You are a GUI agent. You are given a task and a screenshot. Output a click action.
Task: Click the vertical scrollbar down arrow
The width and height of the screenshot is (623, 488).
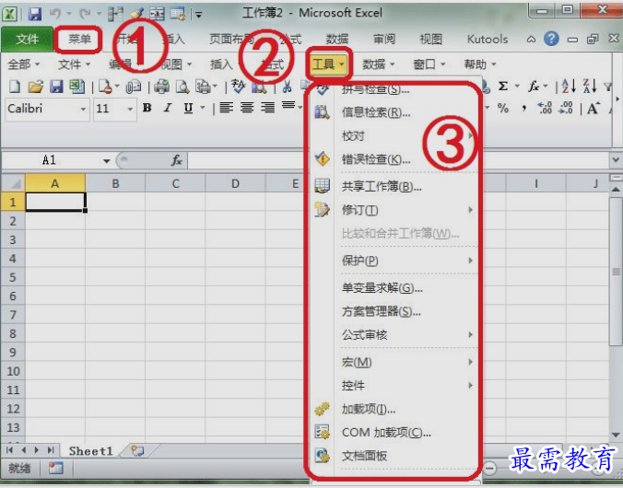[616, 436]
